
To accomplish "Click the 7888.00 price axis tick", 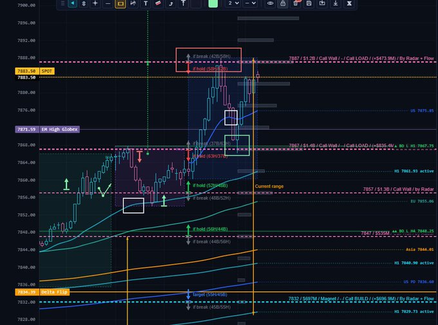I will pos(26,58).
